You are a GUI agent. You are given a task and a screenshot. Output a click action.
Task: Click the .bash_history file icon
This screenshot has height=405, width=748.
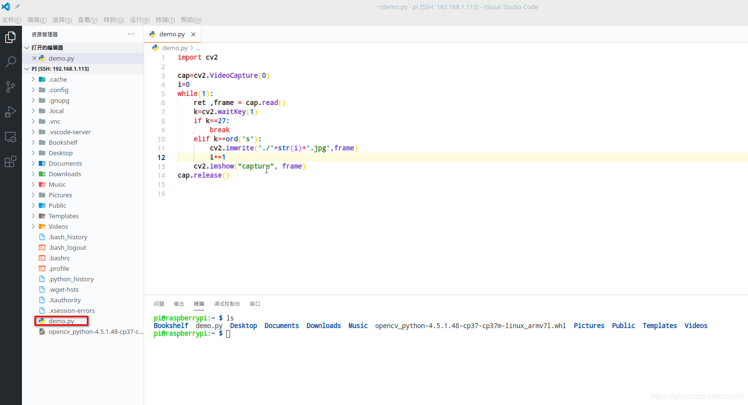(42, 237)
